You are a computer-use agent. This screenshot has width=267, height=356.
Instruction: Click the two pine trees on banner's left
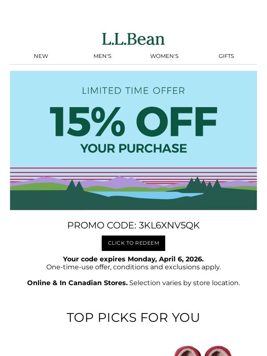75,187
